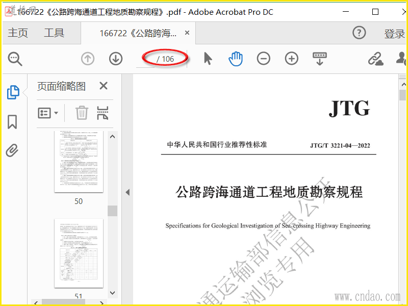Click the total pages / 106 text
The image size is (408, 306).
[165, 59]
